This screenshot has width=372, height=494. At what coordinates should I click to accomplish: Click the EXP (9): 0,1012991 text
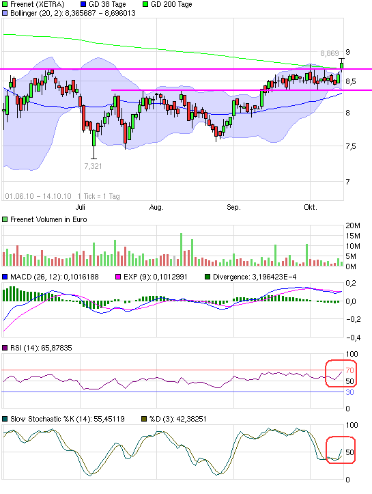156,277
